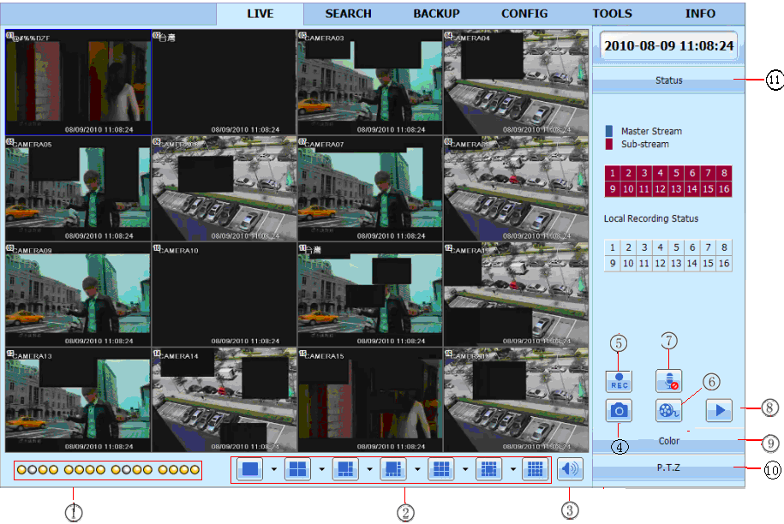Toggle channel 1 in red stream grid
Screen dimensions: 784x524
click(613, 173)
